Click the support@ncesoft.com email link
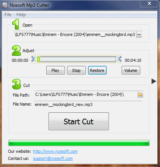This screenshot has height=167, width=160. click(53, 158)
